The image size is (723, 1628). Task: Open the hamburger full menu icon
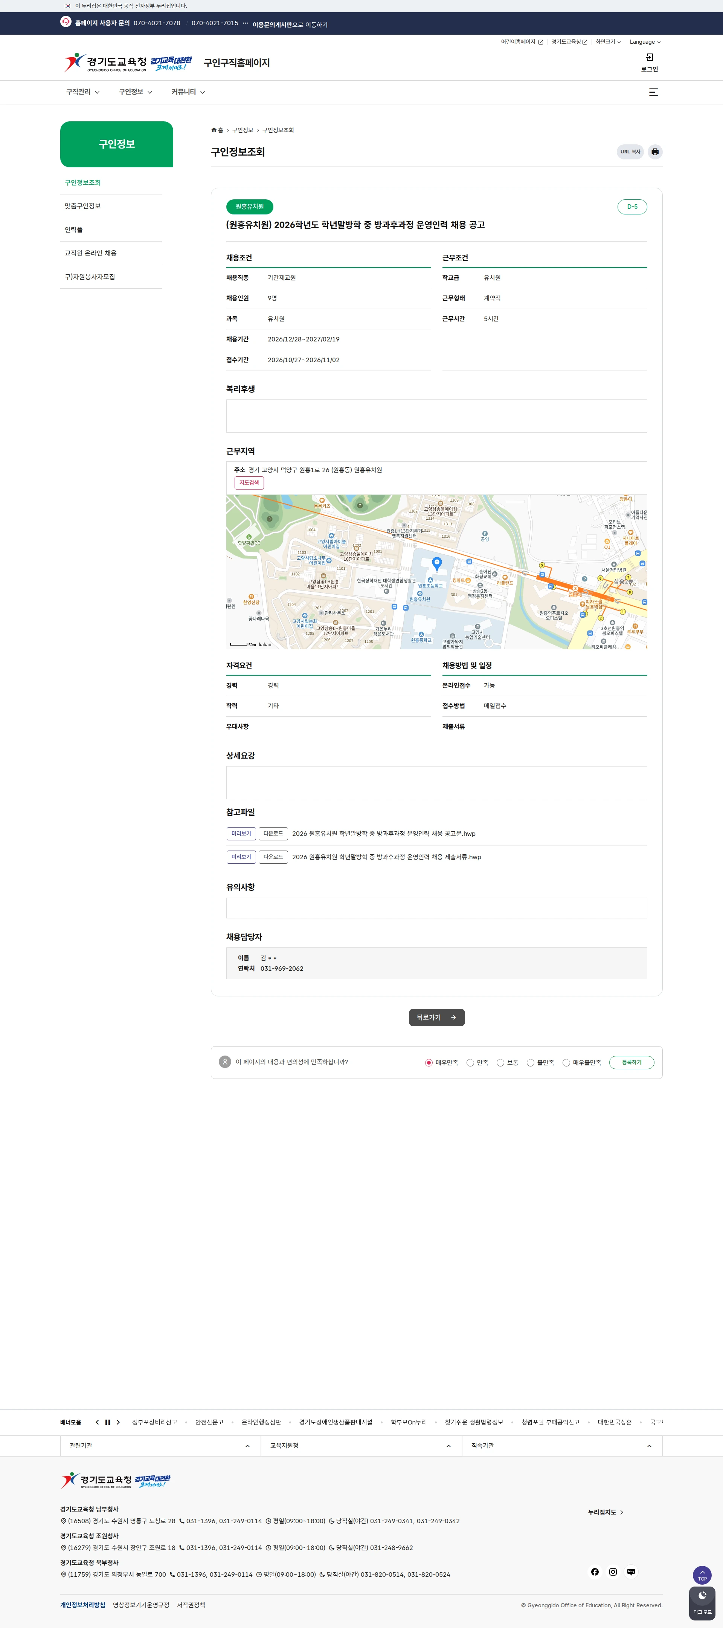pyautogui.click(x=654, y=92)
